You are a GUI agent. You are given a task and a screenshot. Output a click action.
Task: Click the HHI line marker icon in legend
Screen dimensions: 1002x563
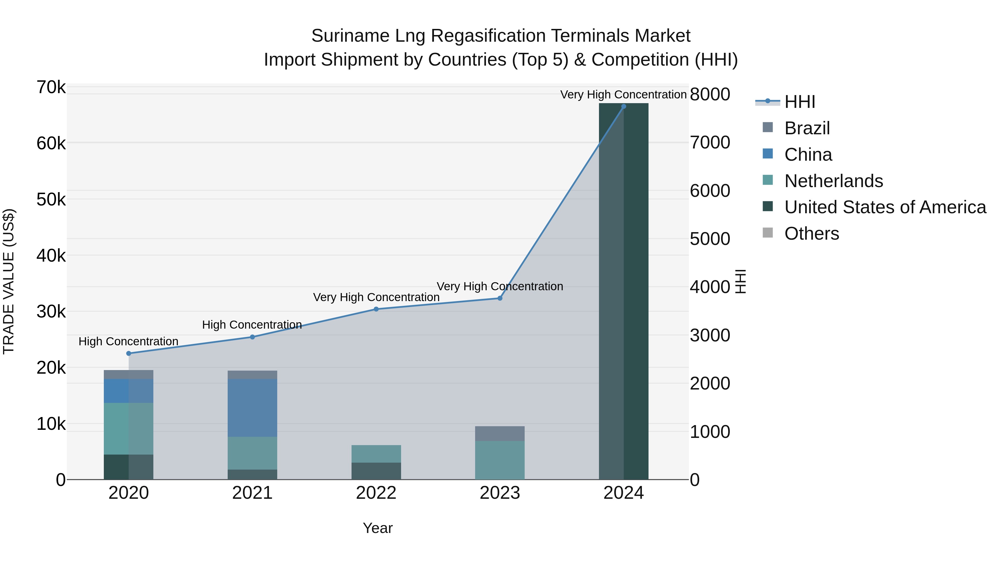[768, 101]
